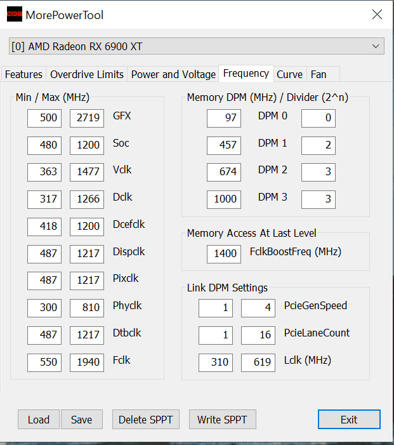Image resolution: width=394 pixels, height=445 pixels.
Task: Open the Curve tab
Action: pos(289,74)
